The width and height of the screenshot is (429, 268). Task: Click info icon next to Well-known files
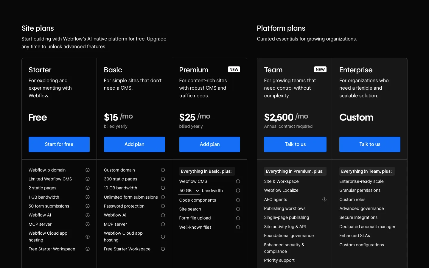tap(238, 227)
